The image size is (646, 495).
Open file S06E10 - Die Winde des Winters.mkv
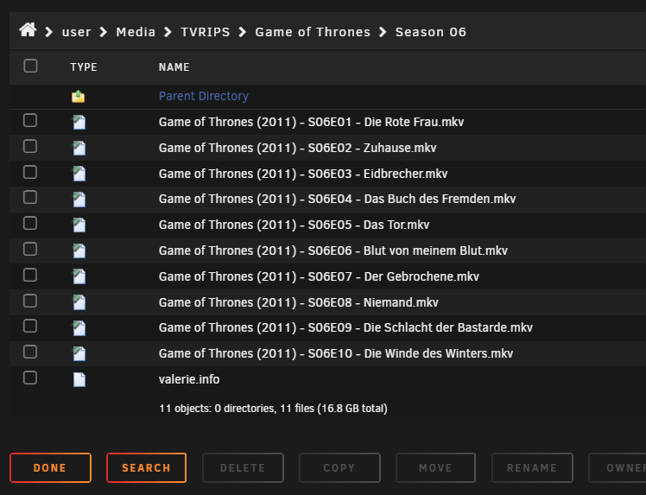(336, 353)
